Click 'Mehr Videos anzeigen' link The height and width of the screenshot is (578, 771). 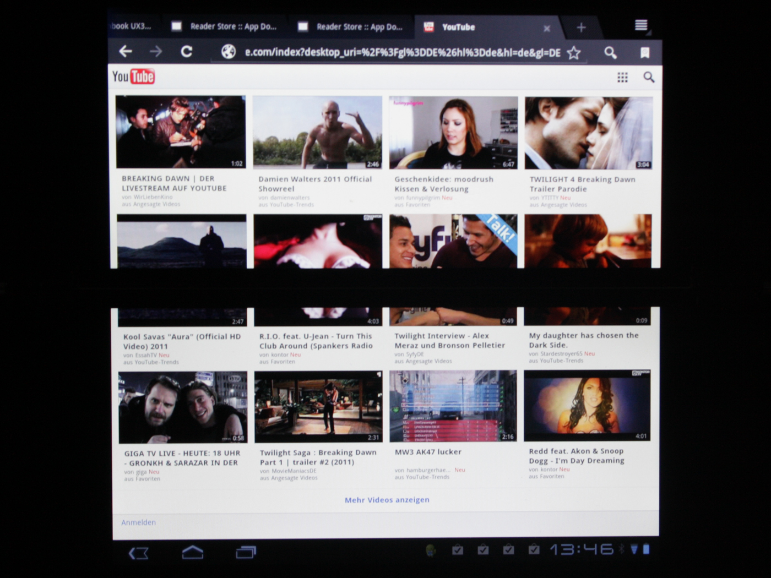tap(387, 500)
